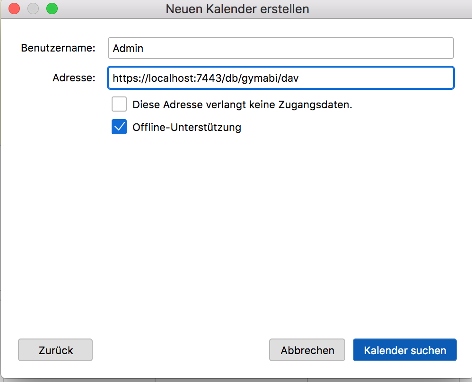Click 'gymabi' in the address URL
Viewport: 472px width, 382px height.
(x=260, y=78)
